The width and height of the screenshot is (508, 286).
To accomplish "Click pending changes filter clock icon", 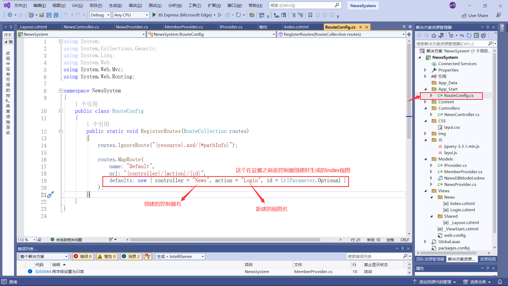I will click(451, 35).
